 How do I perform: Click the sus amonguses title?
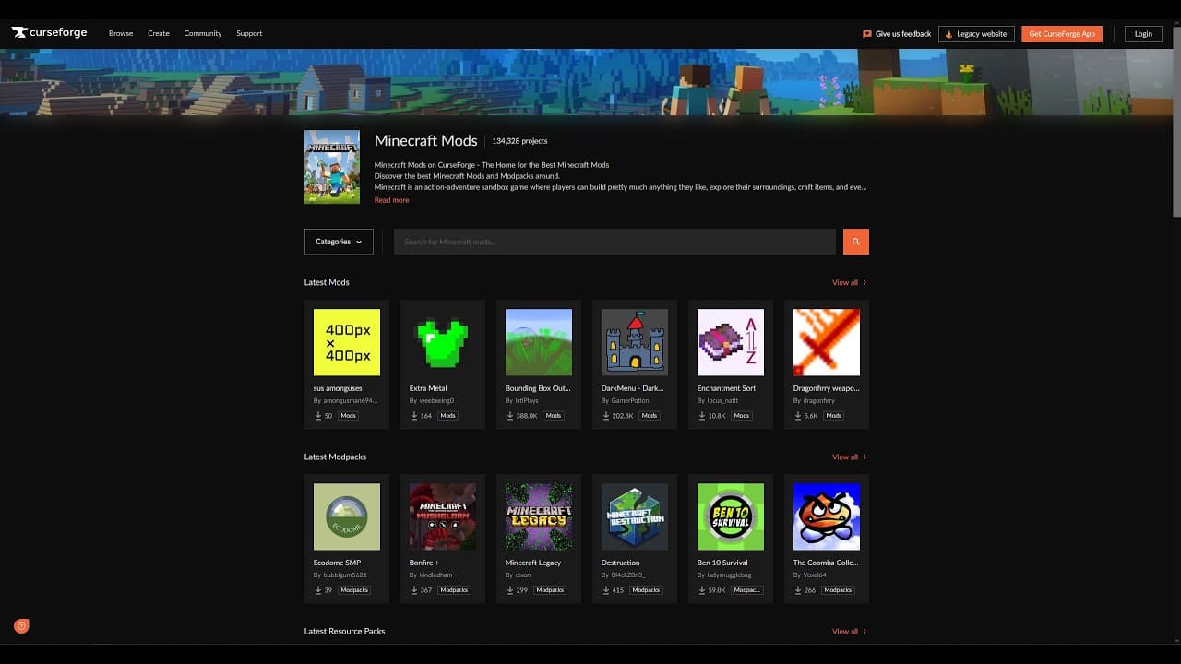click(338, 388)
